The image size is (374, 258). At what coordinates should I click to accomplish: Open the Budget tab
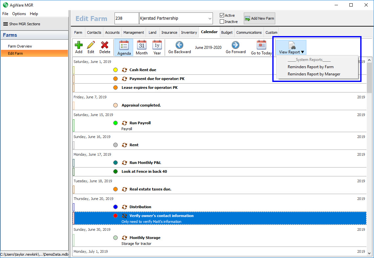pos(227,32)
